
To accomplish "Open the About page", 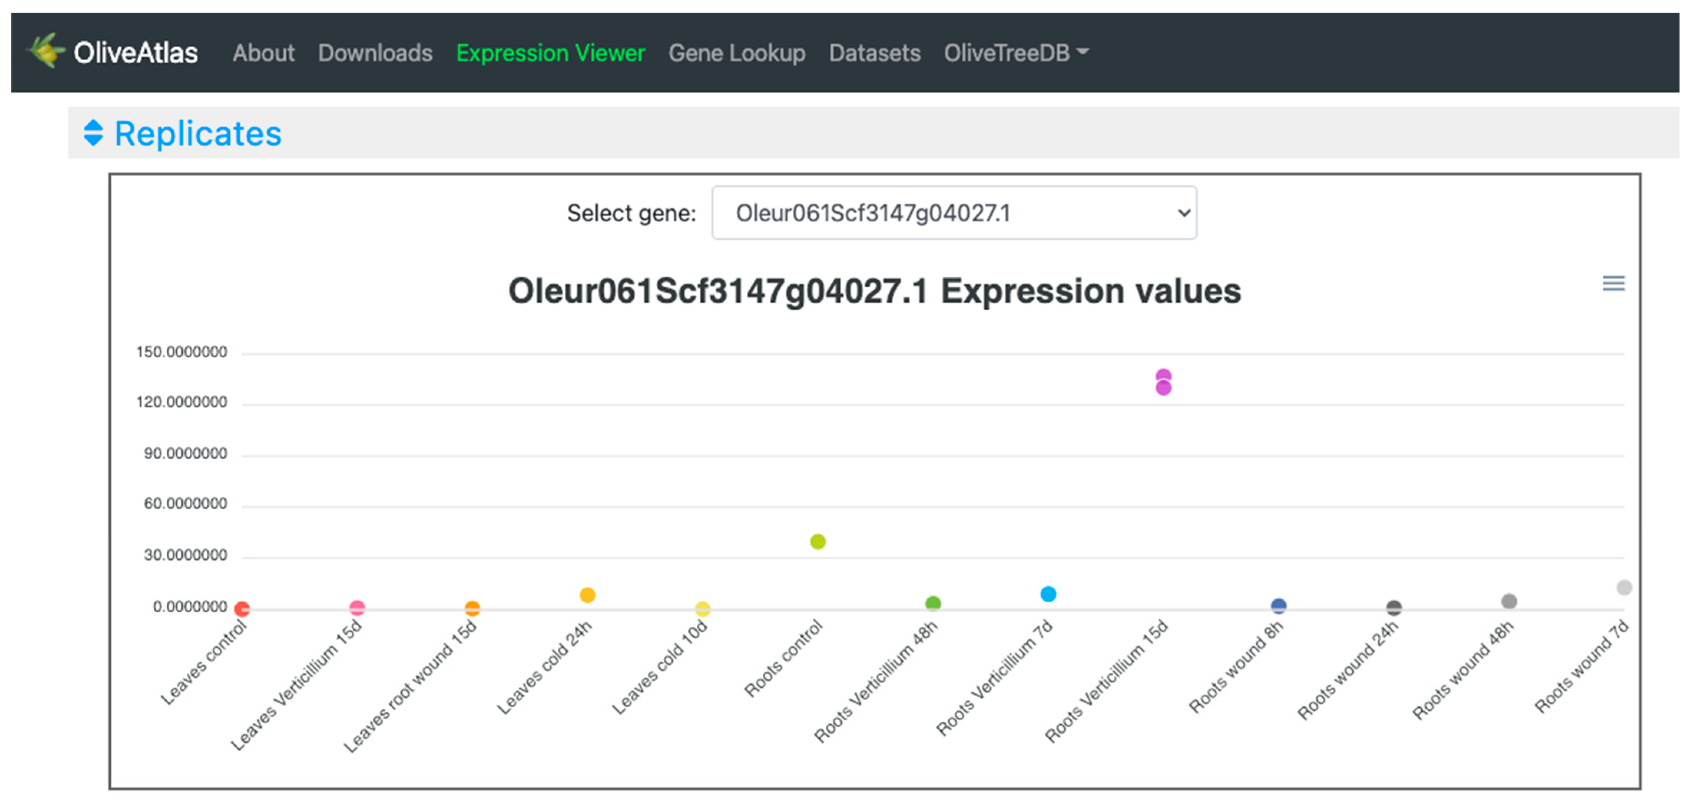I will 263,53.
